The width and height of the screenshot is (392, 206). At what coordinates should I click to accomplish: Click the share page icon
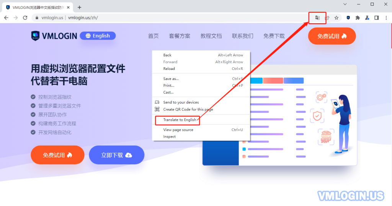[327, 18]
